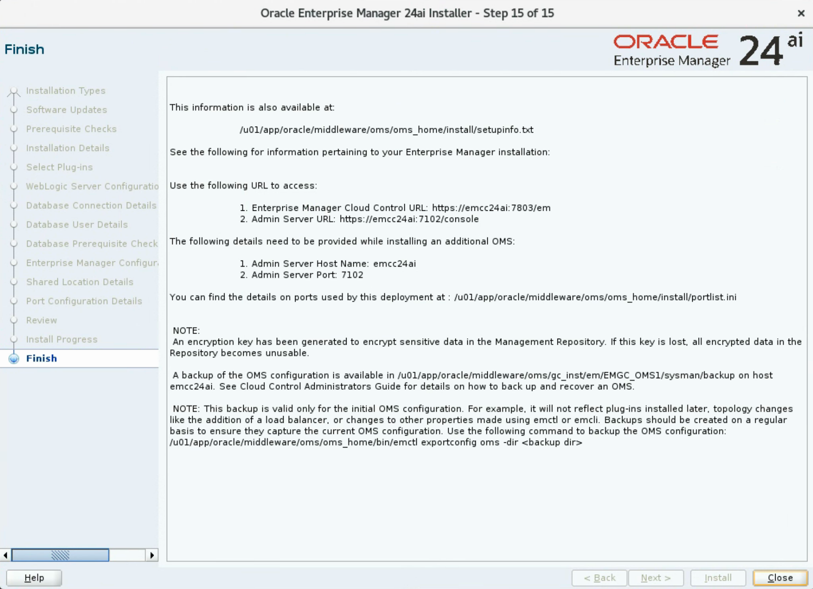Click the Admin Server URL https://emcc24ai:7102/console
The height and width of the screenshot is (589, 813).
coord(409,219)
